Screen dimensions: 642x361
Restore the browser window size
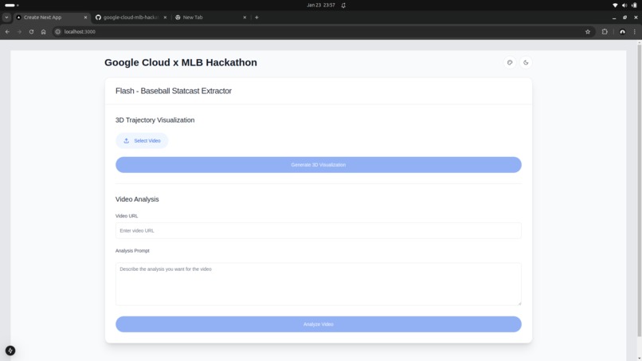[x=624, y=18]
